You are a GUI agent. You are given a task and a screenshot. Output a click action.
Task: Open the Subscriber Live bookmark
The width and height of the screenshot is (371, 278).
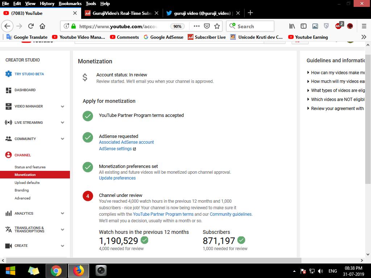tap(207, 37)
